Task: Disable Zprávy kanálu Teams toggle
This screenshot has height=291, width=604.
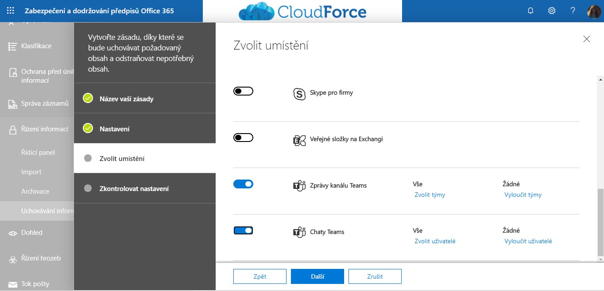Action: pos(243,184)
